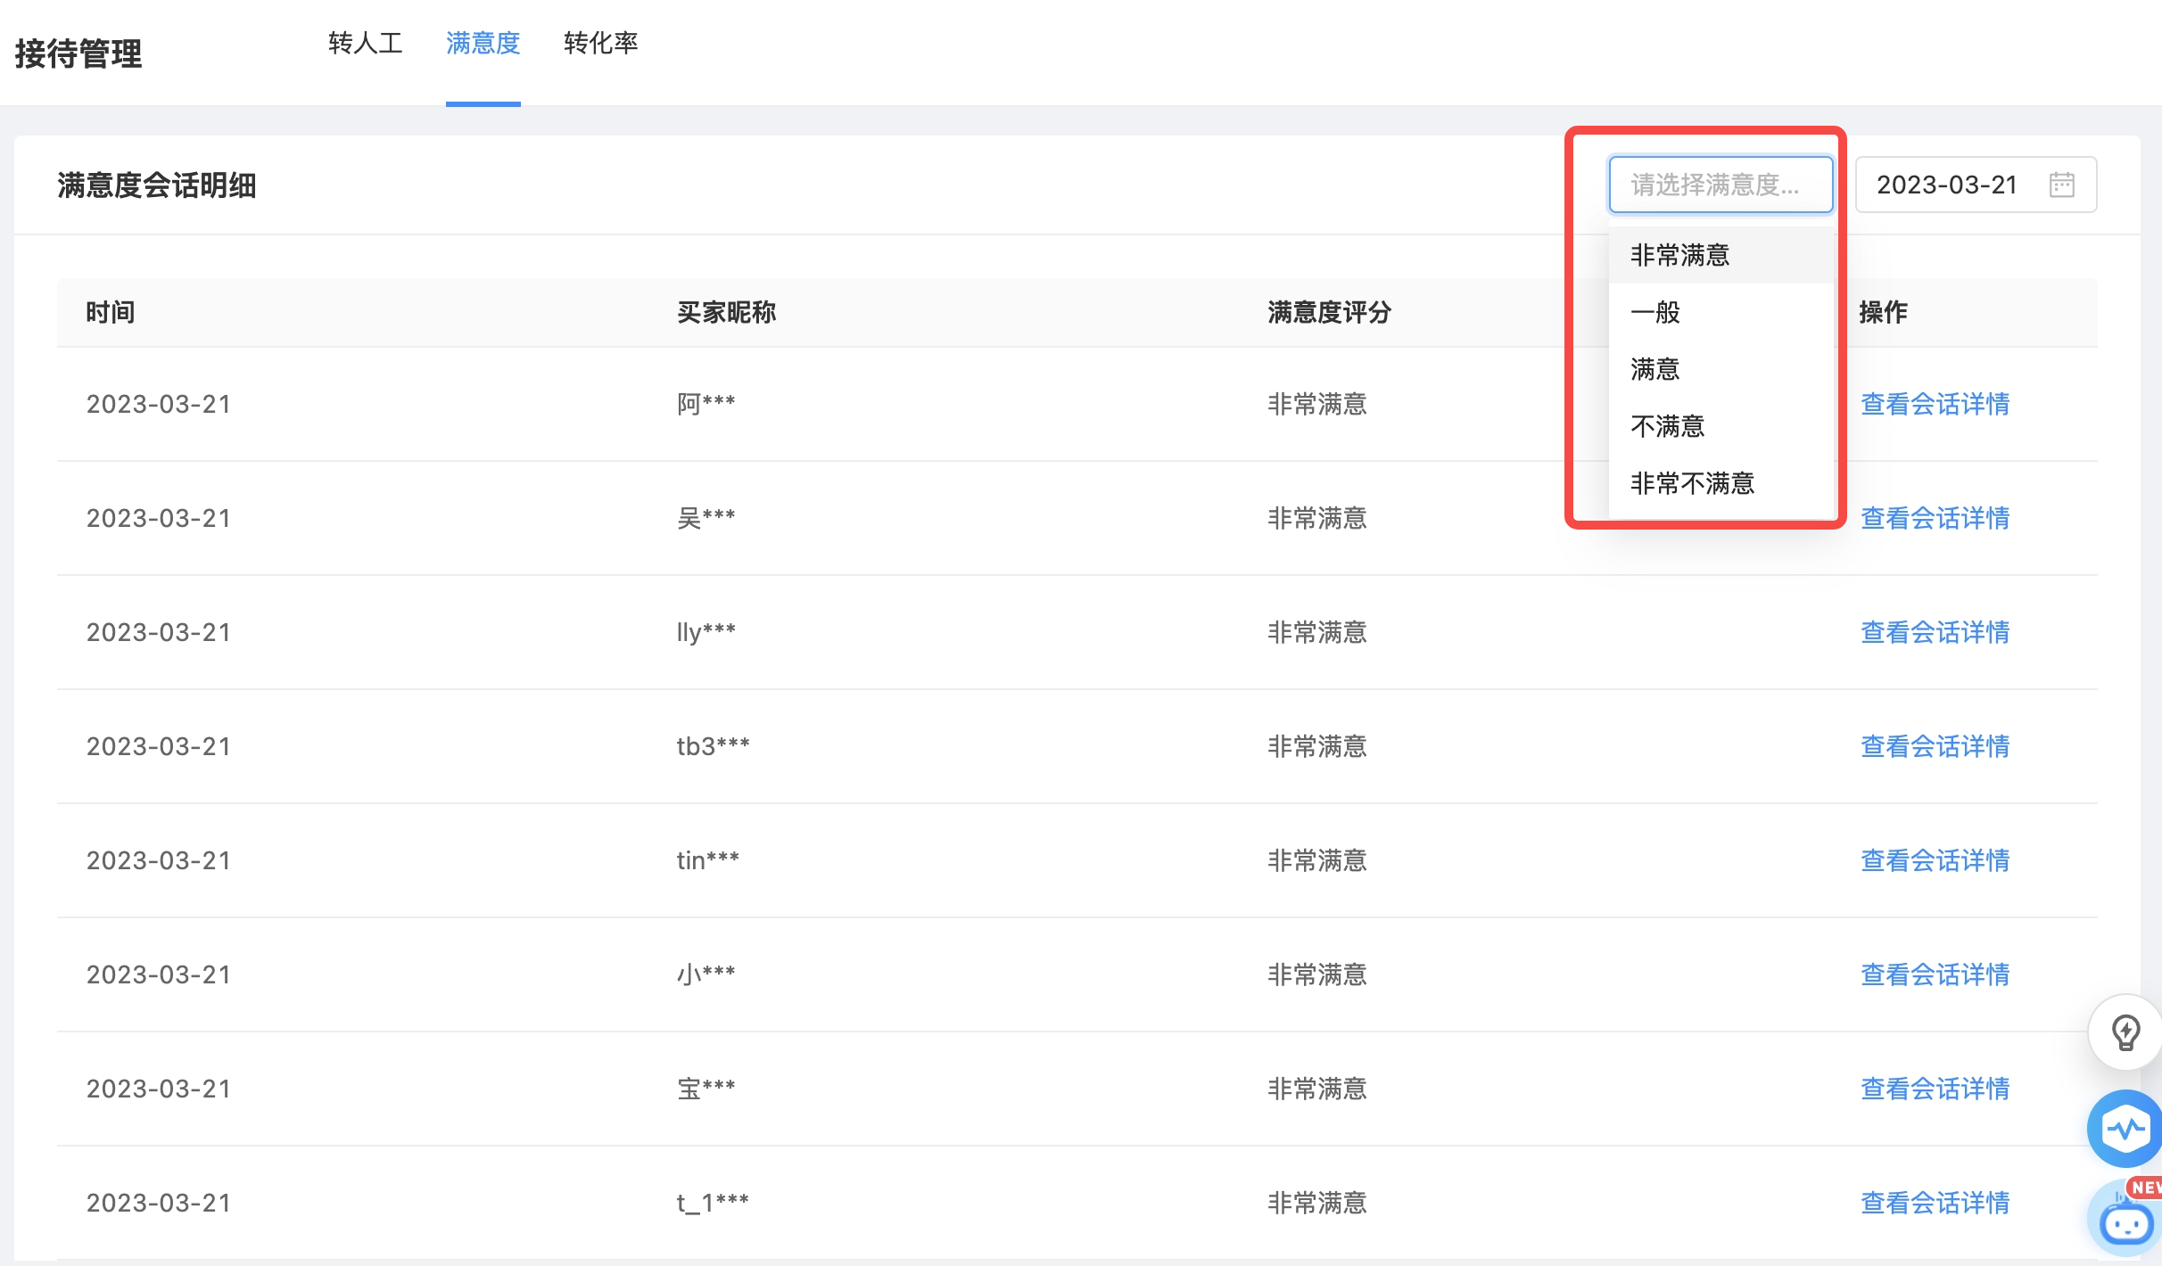View session details for buyer lly***

[x=1935, y=632]
